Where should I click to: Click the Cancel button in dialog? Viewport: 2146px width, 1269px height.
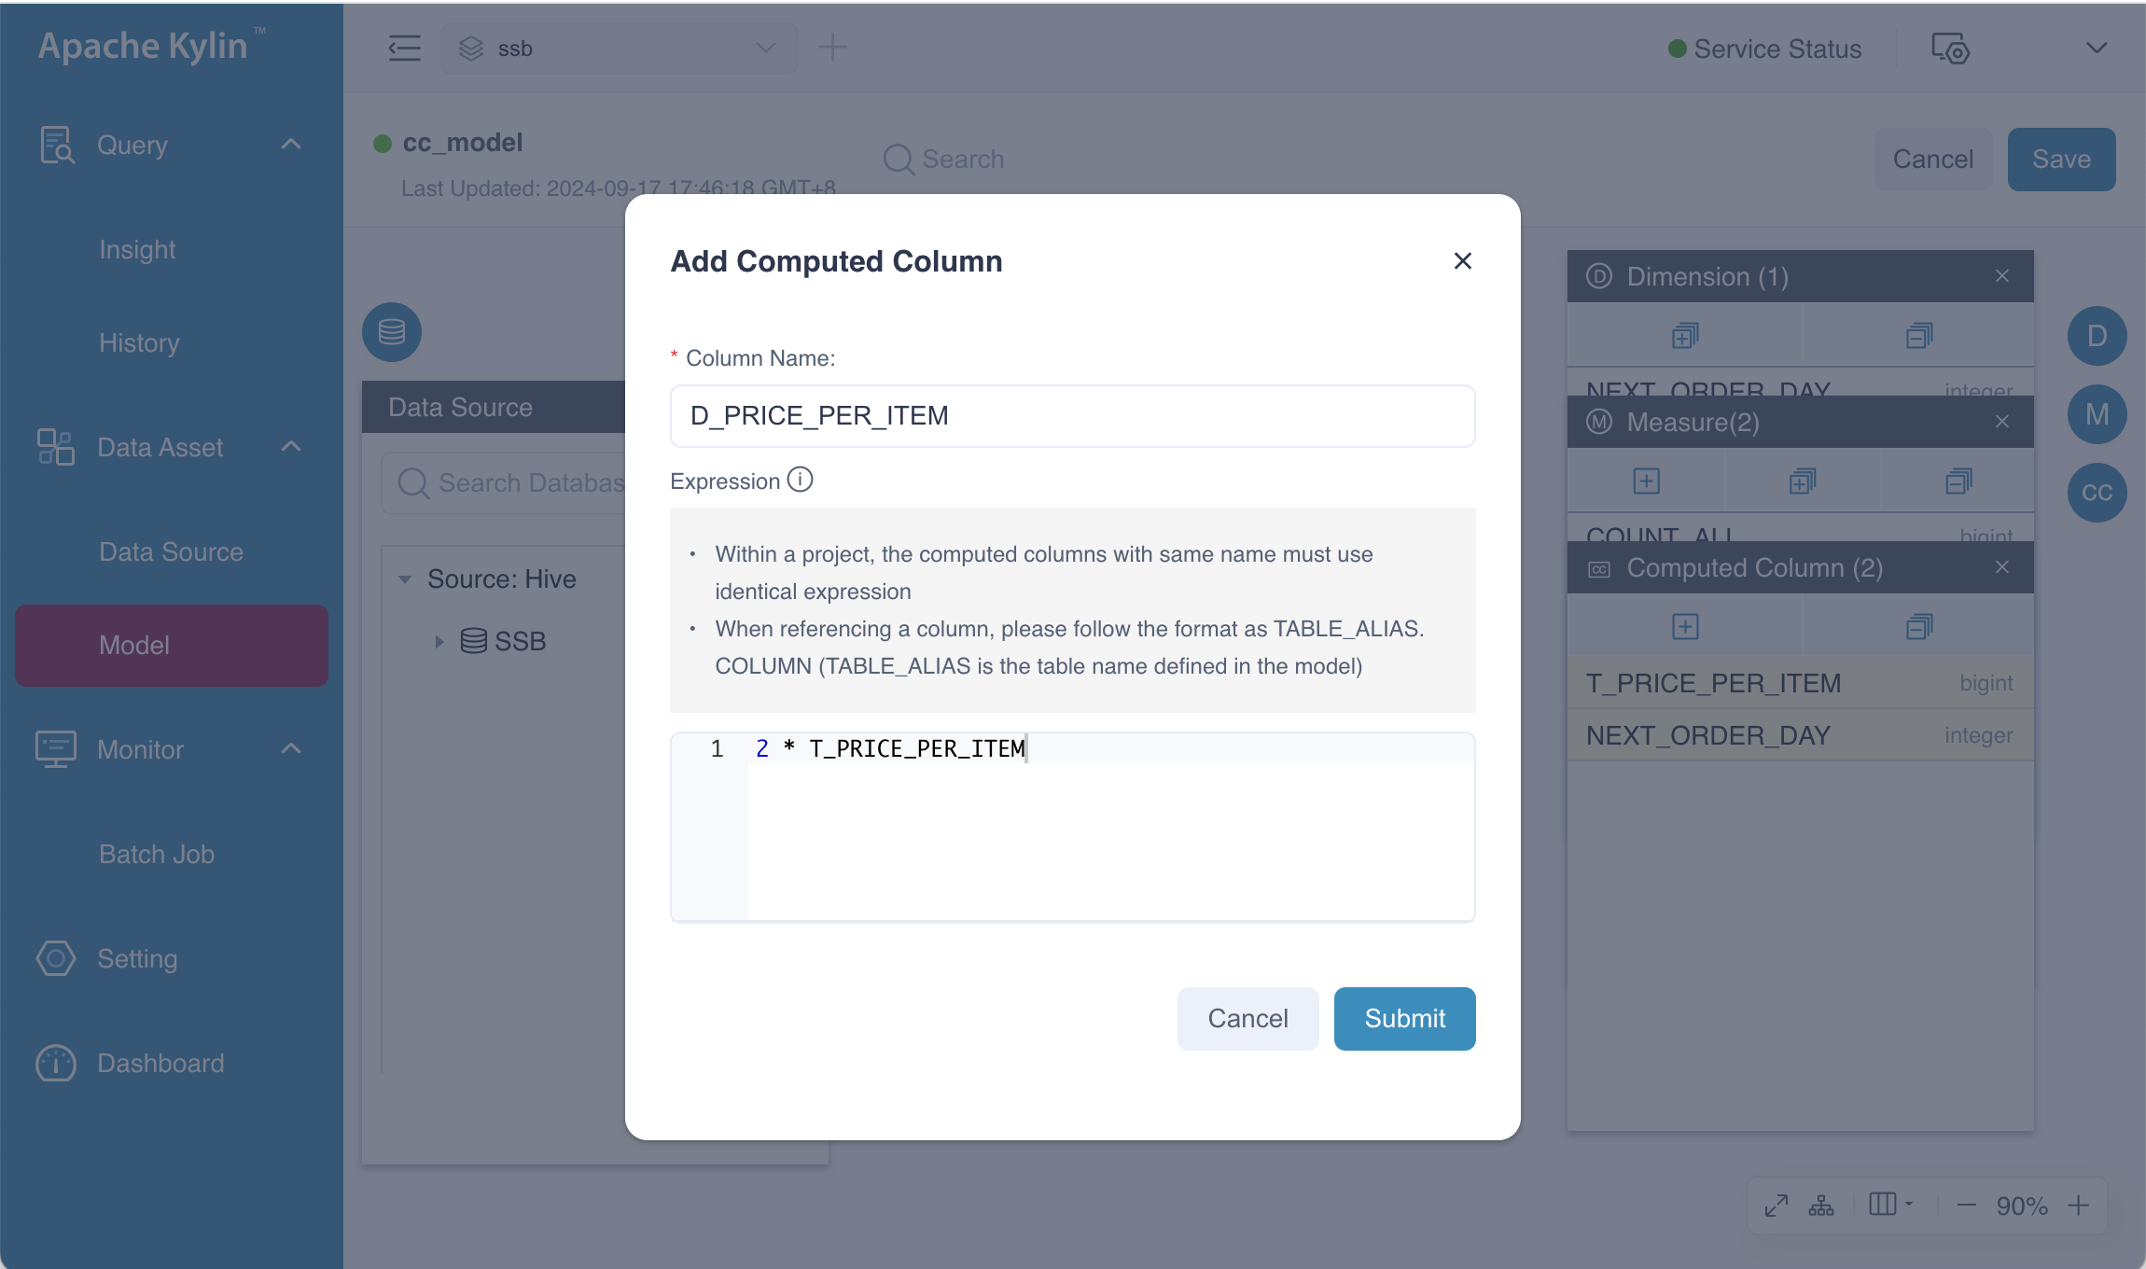[1247, 1018]
